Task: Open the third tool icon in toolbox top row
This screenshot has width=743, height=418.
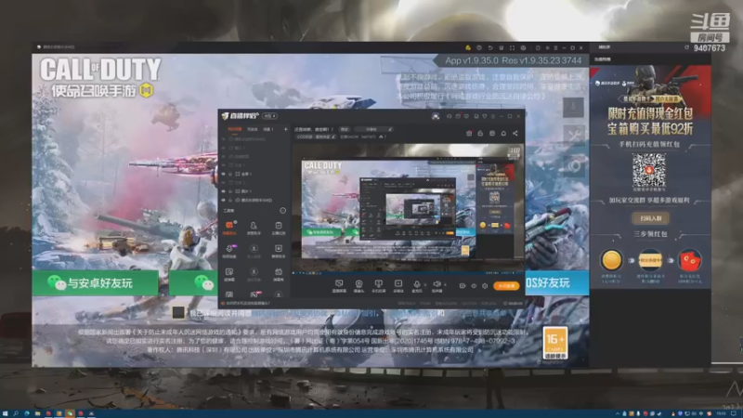Action: (x=278, y=227)
